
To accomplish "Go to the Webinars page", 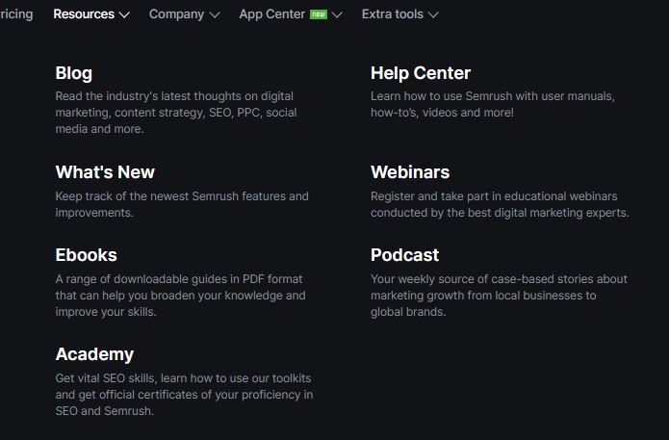I will [410, 172].
